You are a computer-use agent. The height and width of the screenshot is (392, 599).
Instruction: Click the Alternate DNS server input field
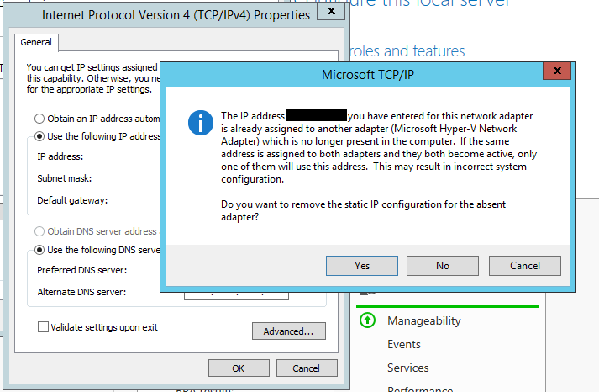point(236,295)
